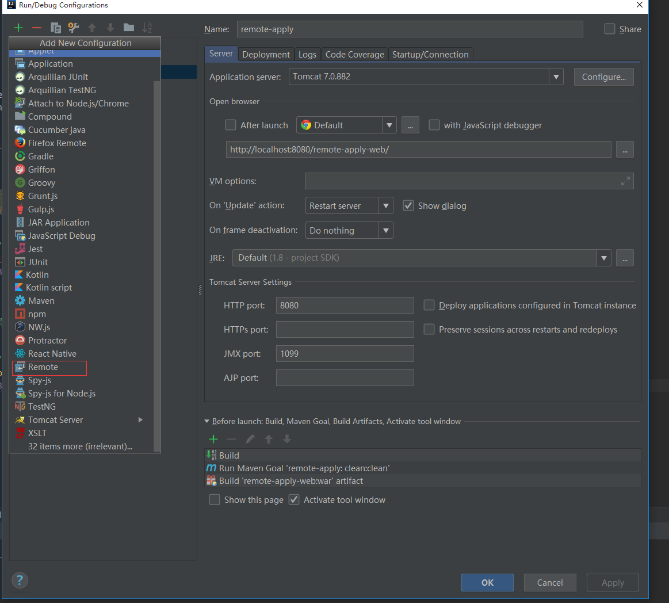Click the browse button next to browser dropdown
The image size is (669, 603).
click(411, 125)
